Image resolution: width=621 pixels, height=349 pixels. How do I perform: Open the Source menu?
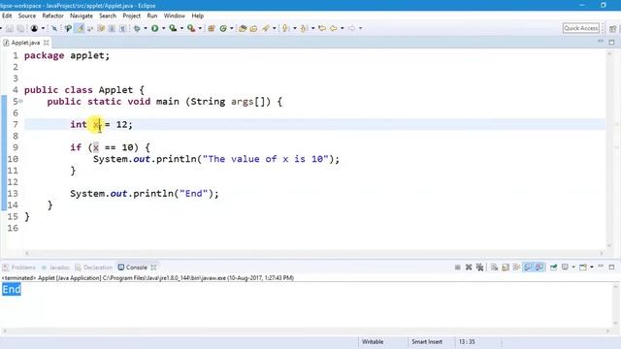click(x=27, y=16)
